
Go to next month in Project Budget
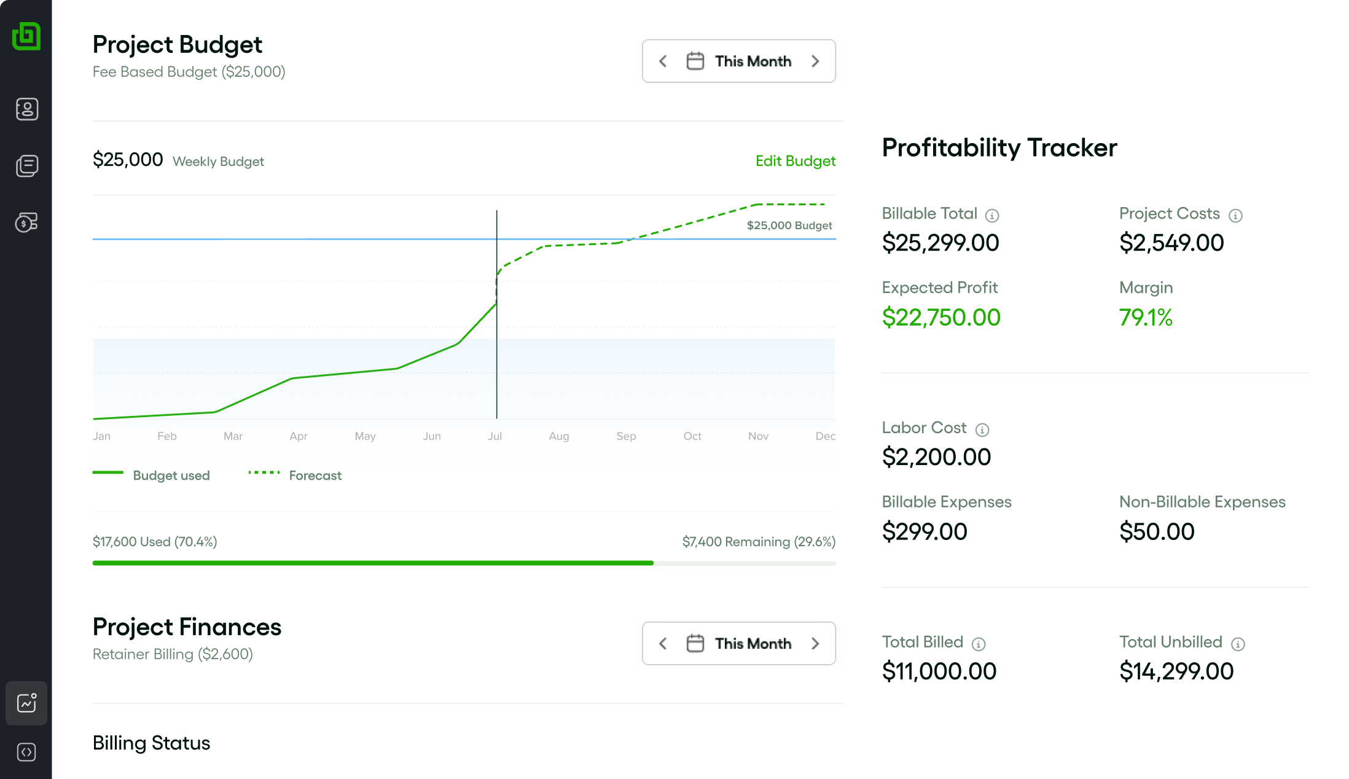pyautogui.click(x=815, y=61)
